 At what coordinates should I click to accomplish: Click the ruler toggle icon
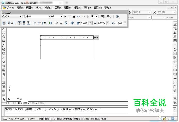click(102, 17)
